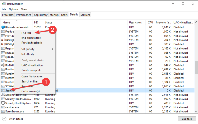Switch to the Services tab

click(x=85, y=15)
